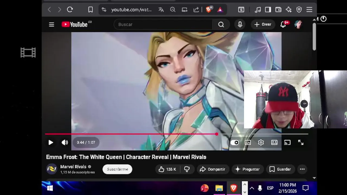Open the Brave Rewards triangle icon
The height and width of the screenshot is (195, 347).
(x=220, y=10)
